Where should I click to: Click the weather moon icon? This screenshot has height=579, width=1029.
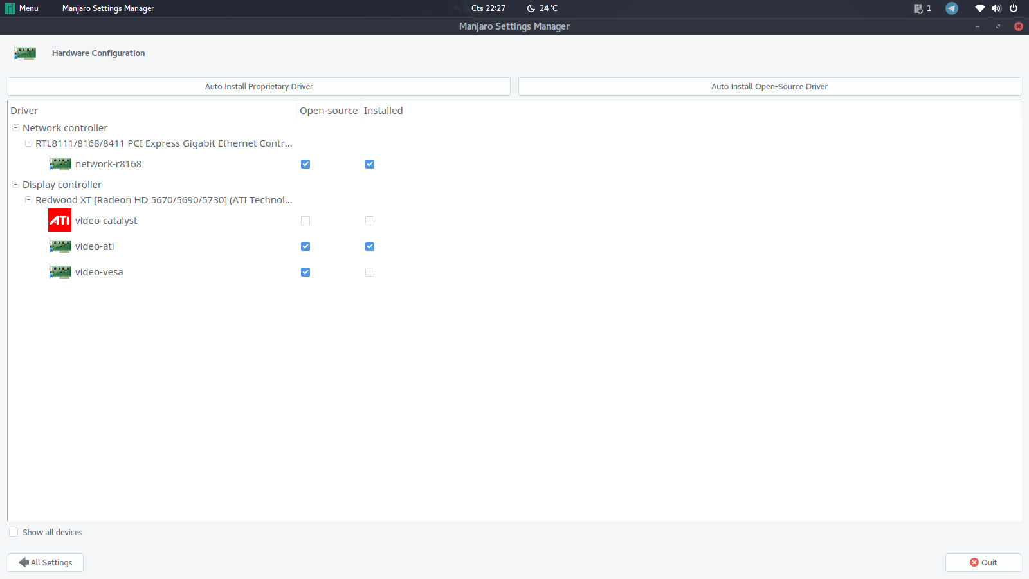[x=531, y=8]
